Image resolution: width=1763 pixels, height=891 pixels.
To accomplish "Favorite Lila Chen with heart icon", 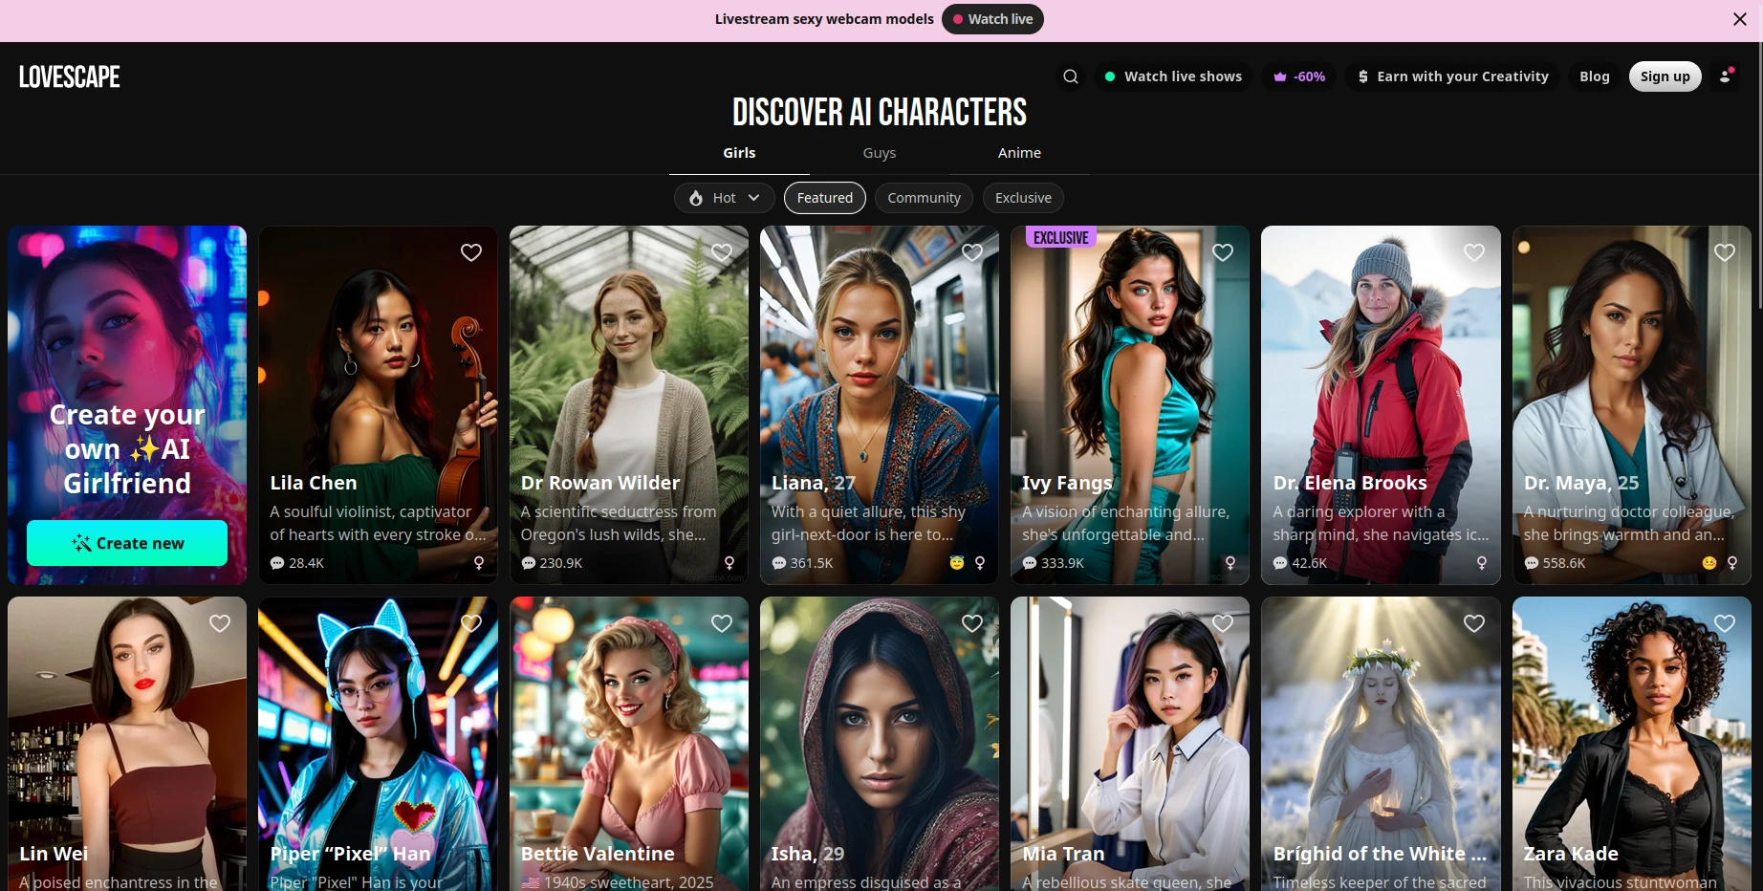I will click(471, 252).
